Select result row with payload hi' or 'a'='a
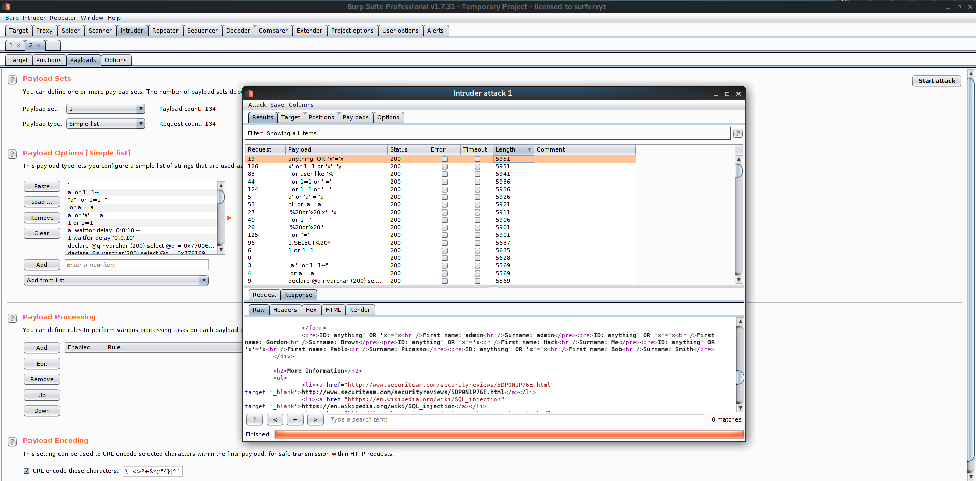976x481 pixels. point(440,204)
